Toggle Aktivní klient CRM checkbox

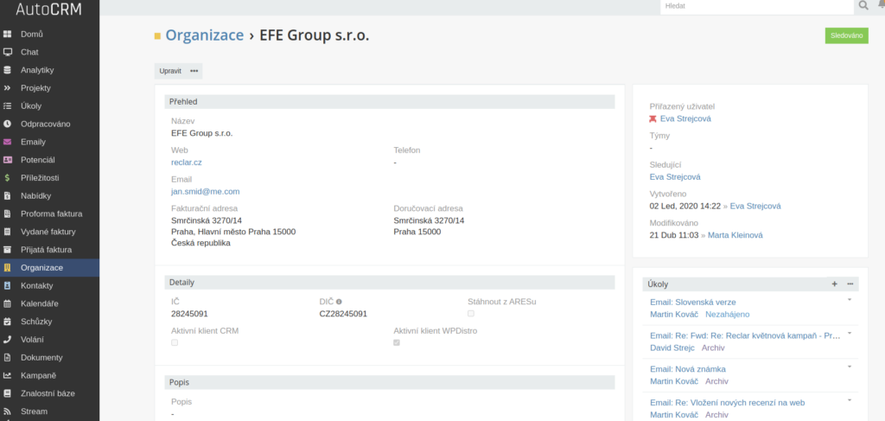point(175,342)
